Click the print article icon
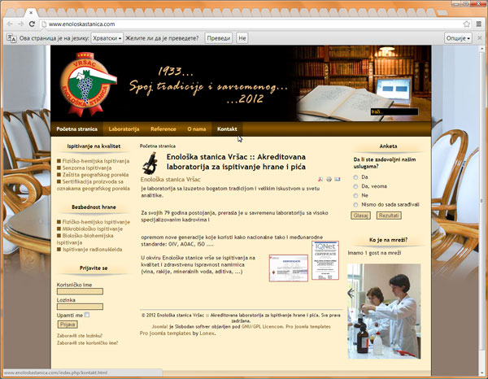Screen dimensions: 488x379 [x=329, y=179]
